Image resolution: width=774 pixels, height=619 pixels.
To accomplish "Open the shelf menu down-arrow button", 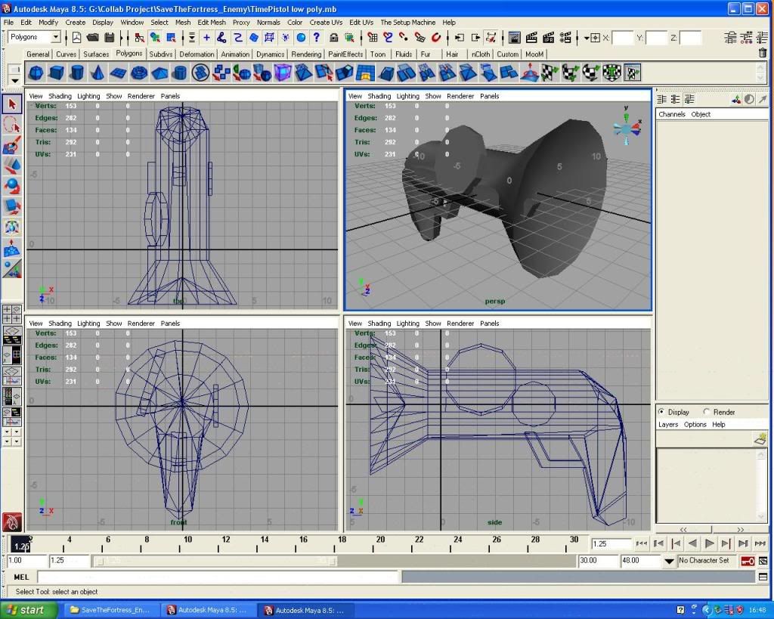I will tap(15, 80).
